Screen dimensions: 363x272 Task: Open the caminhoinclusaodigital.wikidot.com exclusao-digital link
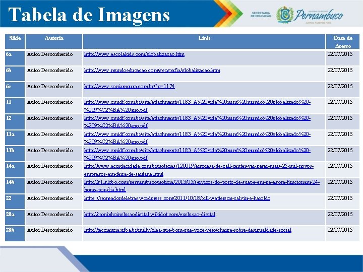[150, 215]
